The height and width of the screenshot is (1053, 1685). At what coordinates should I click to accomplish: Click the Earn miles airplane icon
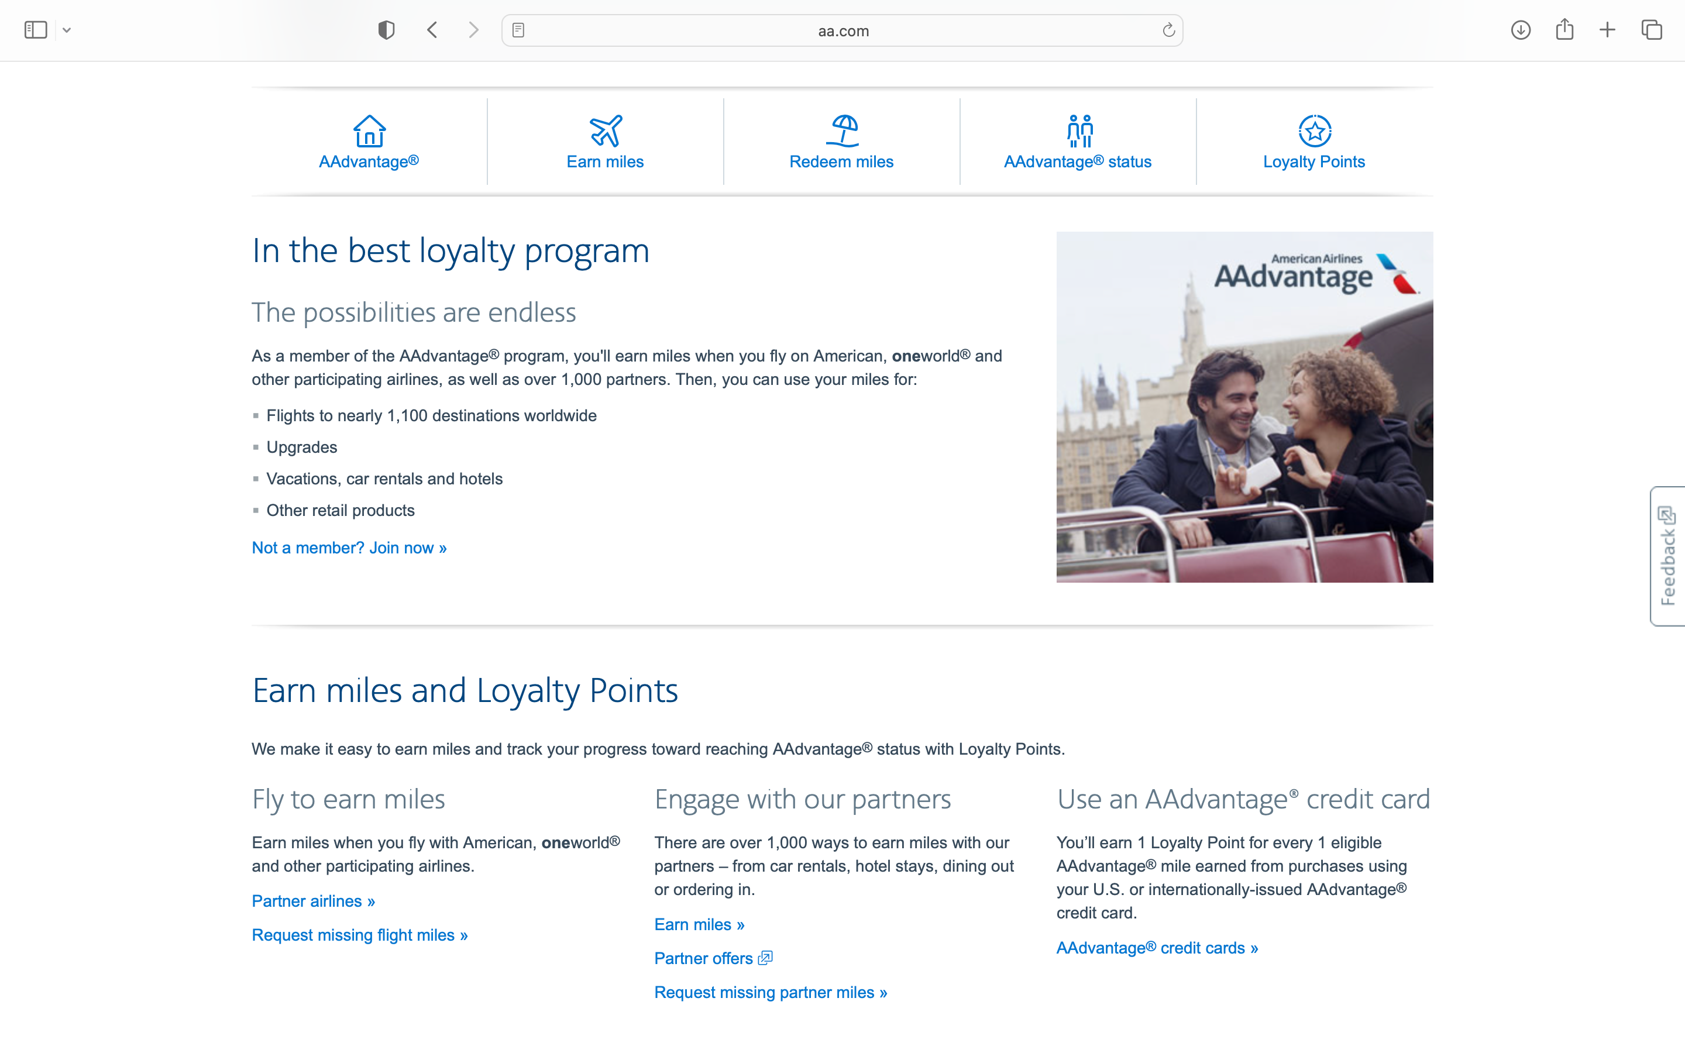[606, 131]
